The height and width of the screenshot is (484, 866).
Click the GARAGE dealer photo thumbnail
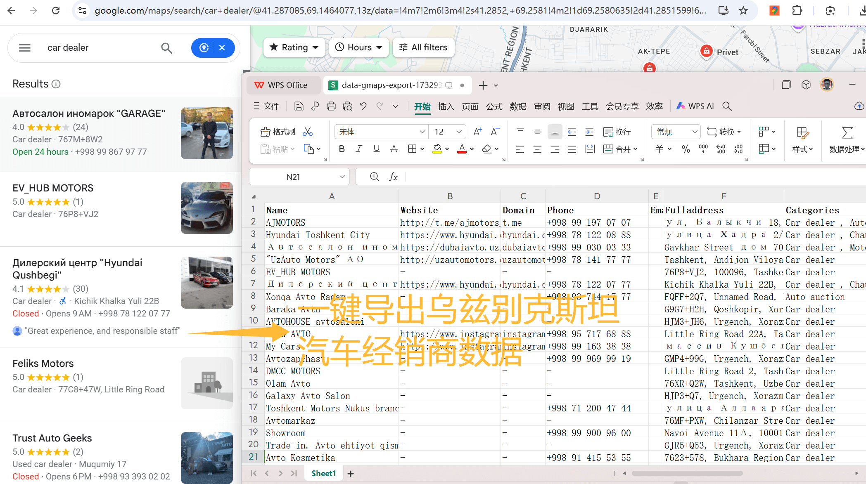[x=207, y=133]
